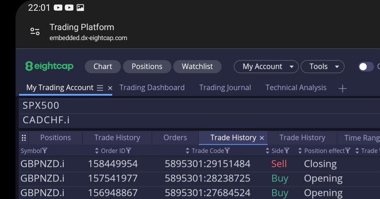The image size is (380, 199).
Task: Select order ID 157541977
Action: click(113, 179)
